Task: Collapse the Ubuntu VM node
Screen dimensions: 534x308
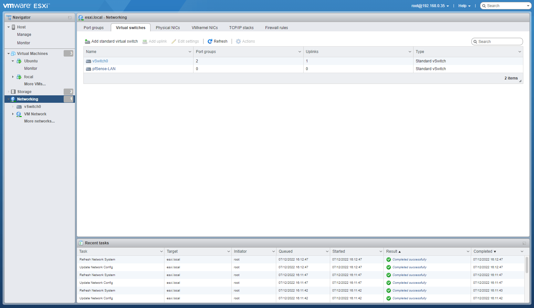Action: pos(13,61)
